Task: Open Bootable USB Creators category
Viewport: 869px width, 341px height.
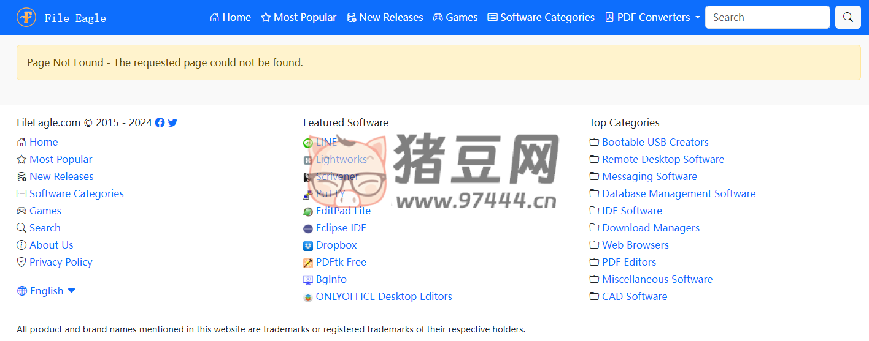Action: click(655, 142)
